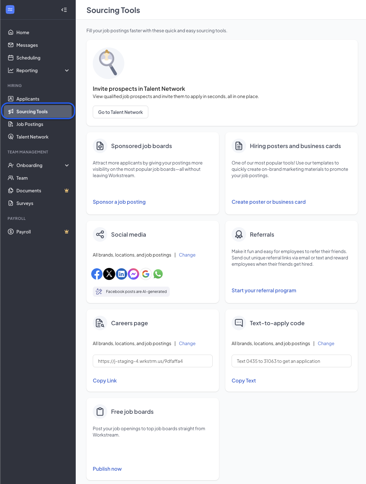366x484 pixels.
Task: Share via the WhatsApp icon
Action: (x=158, y=274)
